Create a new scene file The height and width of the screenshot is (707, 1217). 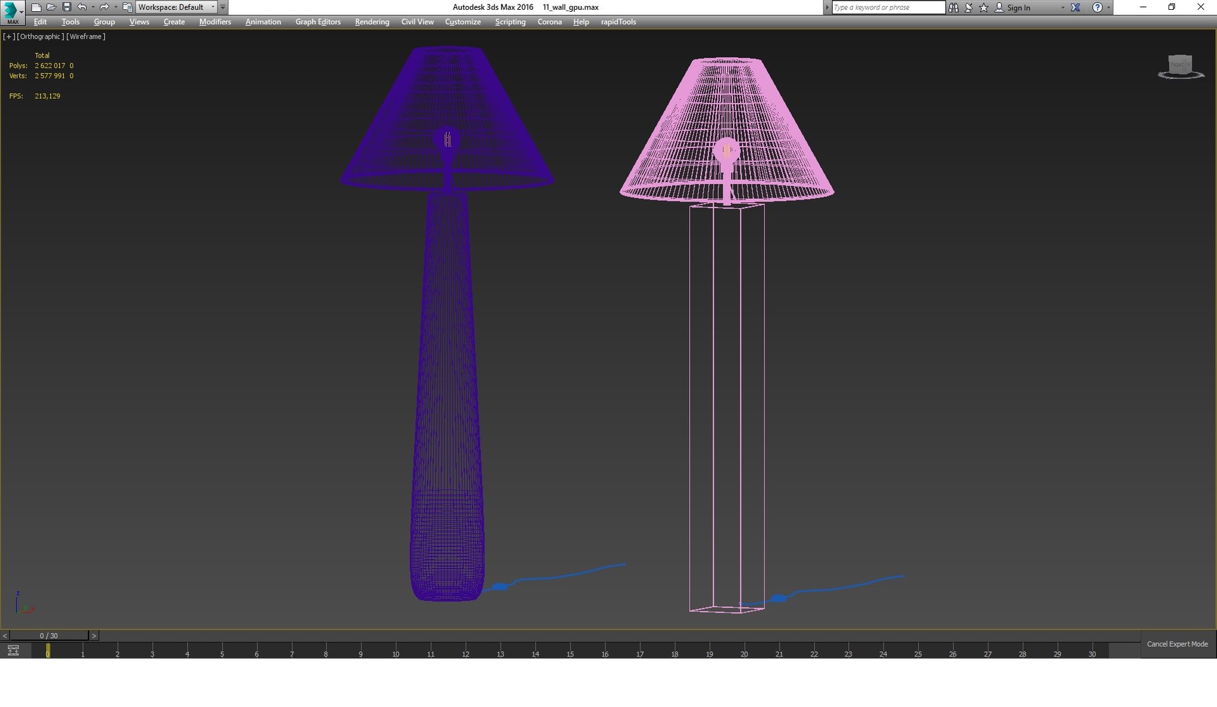36,7
